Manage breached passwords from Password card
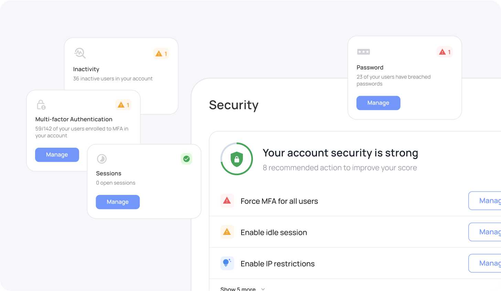The height and width of the screenshot is (291, 501). pyautogui.click(x=378, y=103)
